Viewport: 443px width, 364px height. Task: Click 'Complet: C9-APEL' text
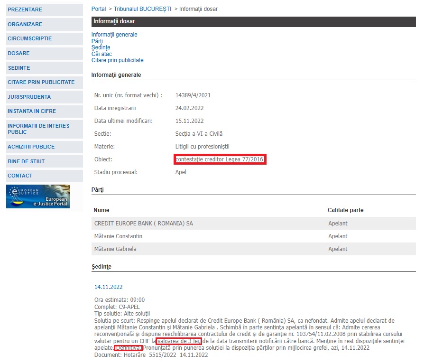coord(117,307)
